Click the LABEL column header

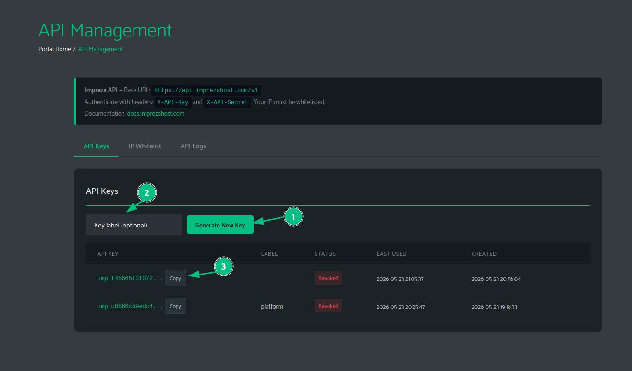269,254
